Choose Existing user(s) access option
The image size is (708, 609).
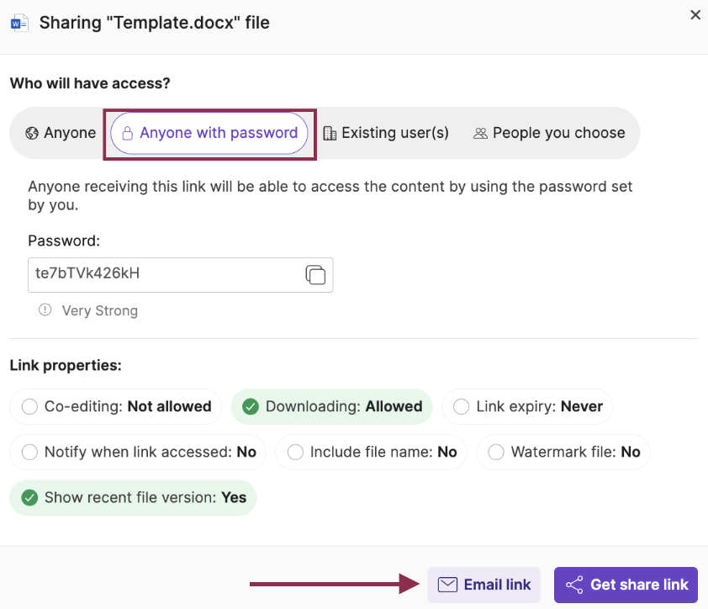pos(386,133)
